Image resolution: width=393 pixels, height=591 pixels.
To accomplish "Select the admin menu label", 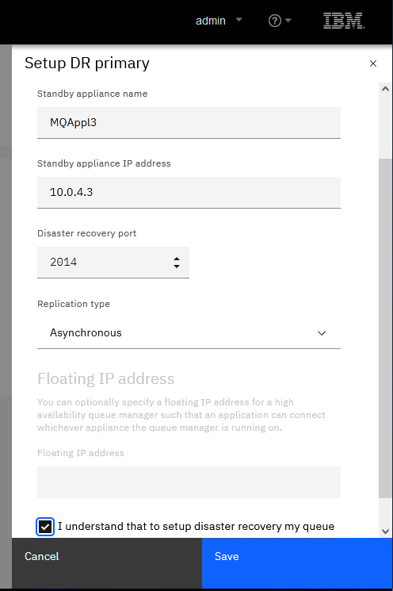I will (211, 21).
